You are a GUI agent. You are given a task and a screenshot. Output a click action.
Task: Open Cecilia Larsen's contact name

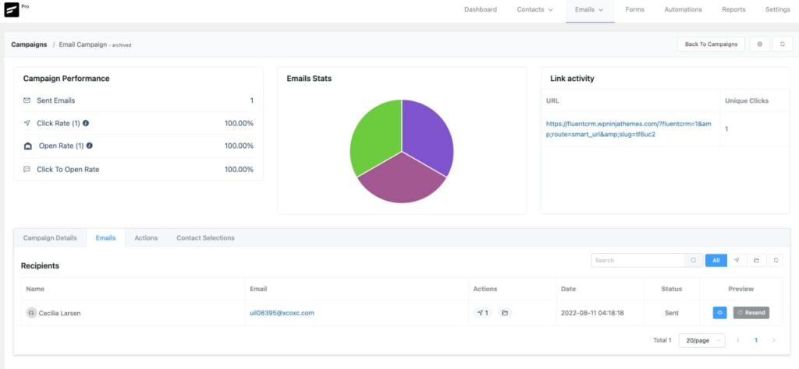(x=59, y=313)
